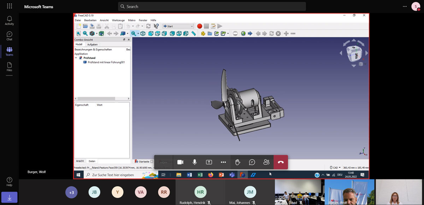The height and width of the screenshot is (205, 424).
Task: Show participants in the Teams meeting
Action: (x=266, y=162)
